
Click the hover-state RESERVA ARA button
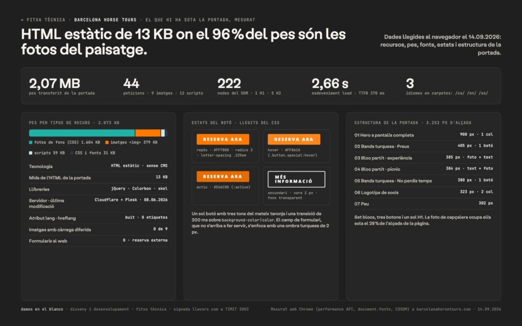[x=294, y=140]
